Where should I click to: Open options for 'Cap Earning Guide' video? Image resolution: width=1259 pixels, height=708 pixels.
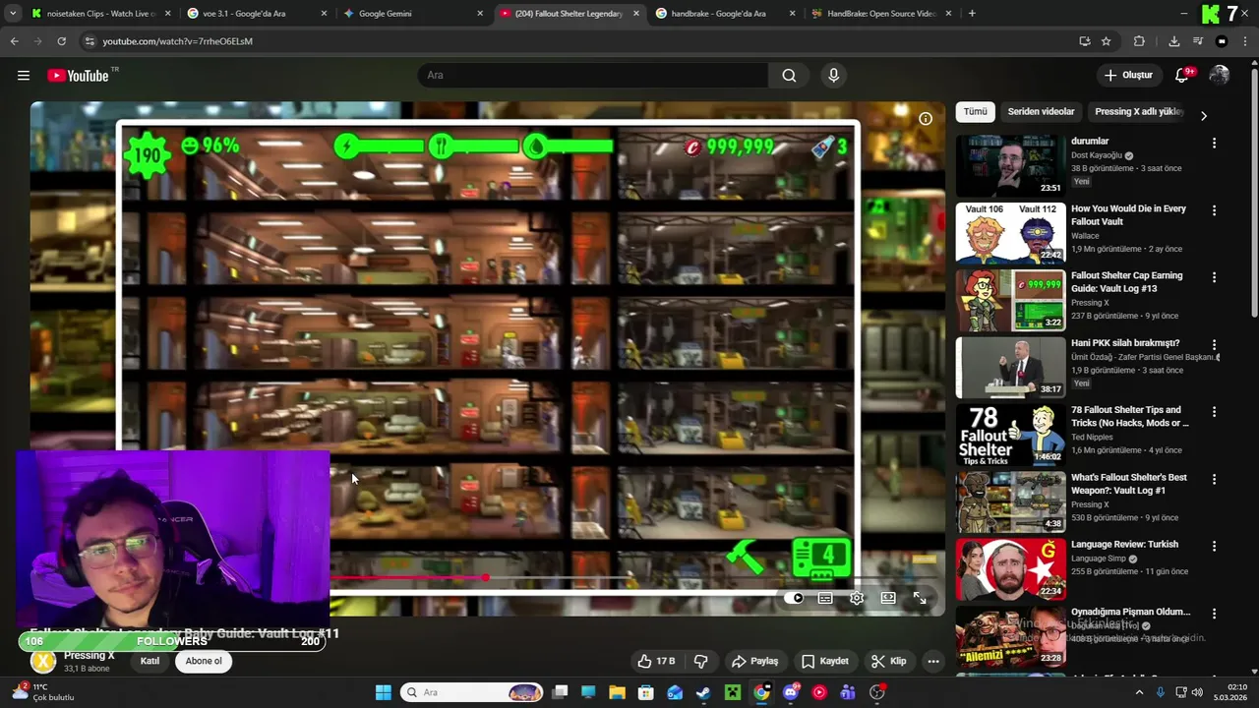(x=1214, y=277)
